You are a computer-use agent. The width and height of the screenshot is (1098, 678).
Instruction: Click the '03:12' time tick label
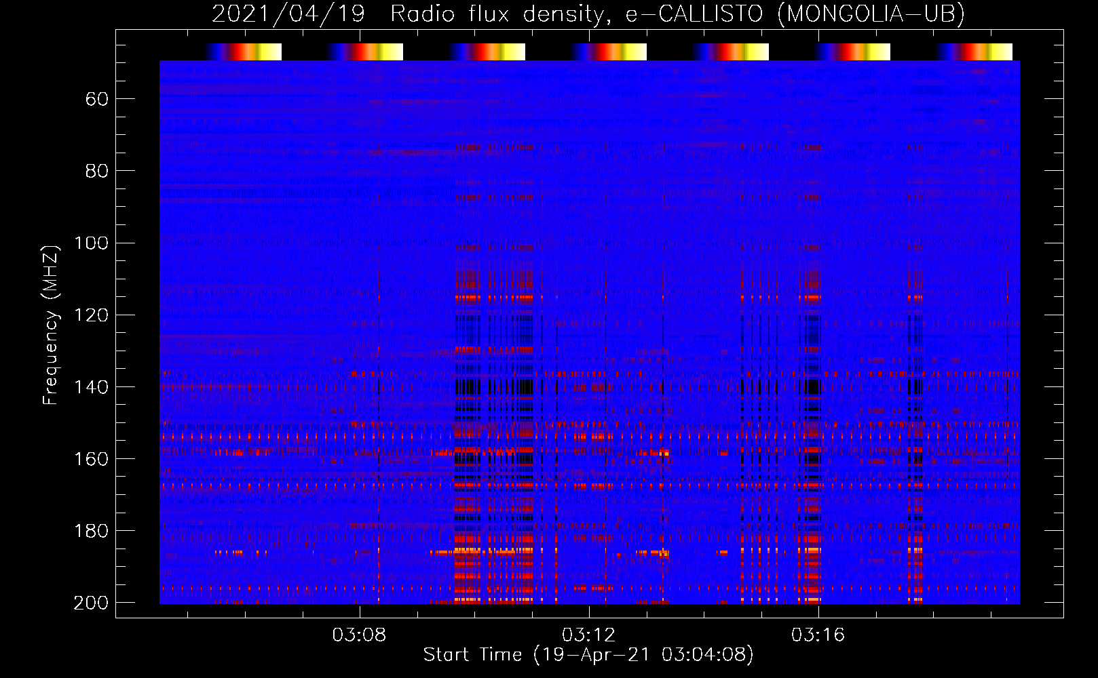tap(589, 635)
